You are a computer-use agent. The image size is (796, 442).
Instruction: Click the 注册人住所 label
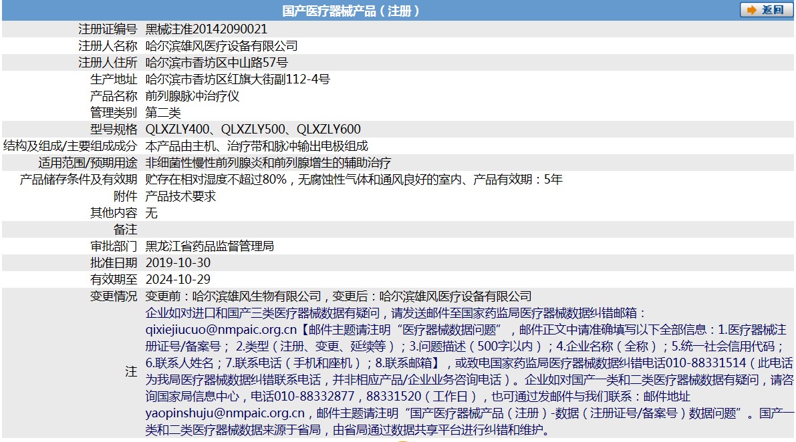(x=108, y=63)
